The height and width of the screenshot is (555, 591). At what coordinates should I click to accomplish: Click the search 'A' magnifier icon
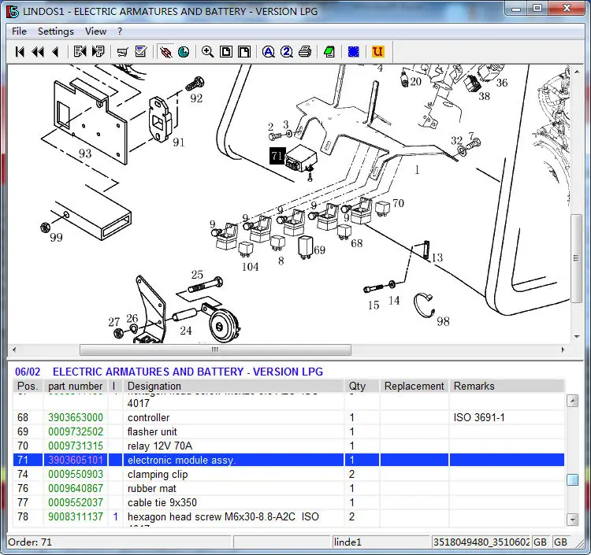tap(269, 52)
